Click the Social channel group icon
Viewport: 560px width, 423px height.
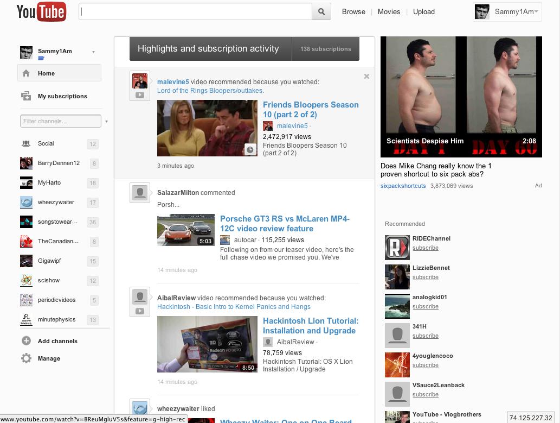[26, 143]
